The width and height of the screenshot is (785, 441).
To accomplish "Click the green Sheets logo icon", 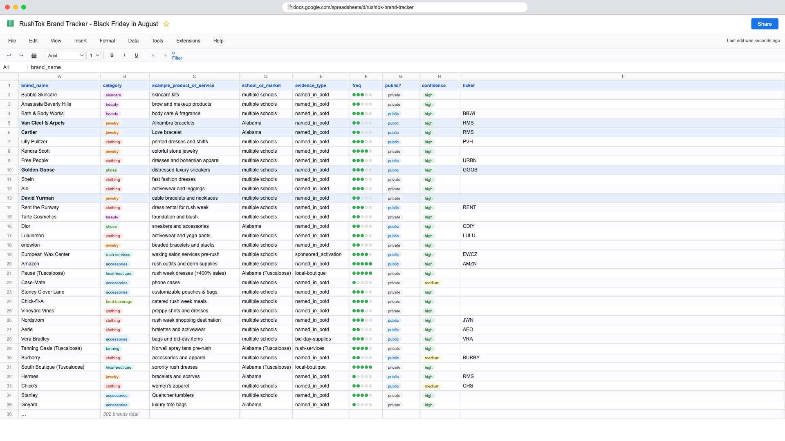I will click(11, 24).
